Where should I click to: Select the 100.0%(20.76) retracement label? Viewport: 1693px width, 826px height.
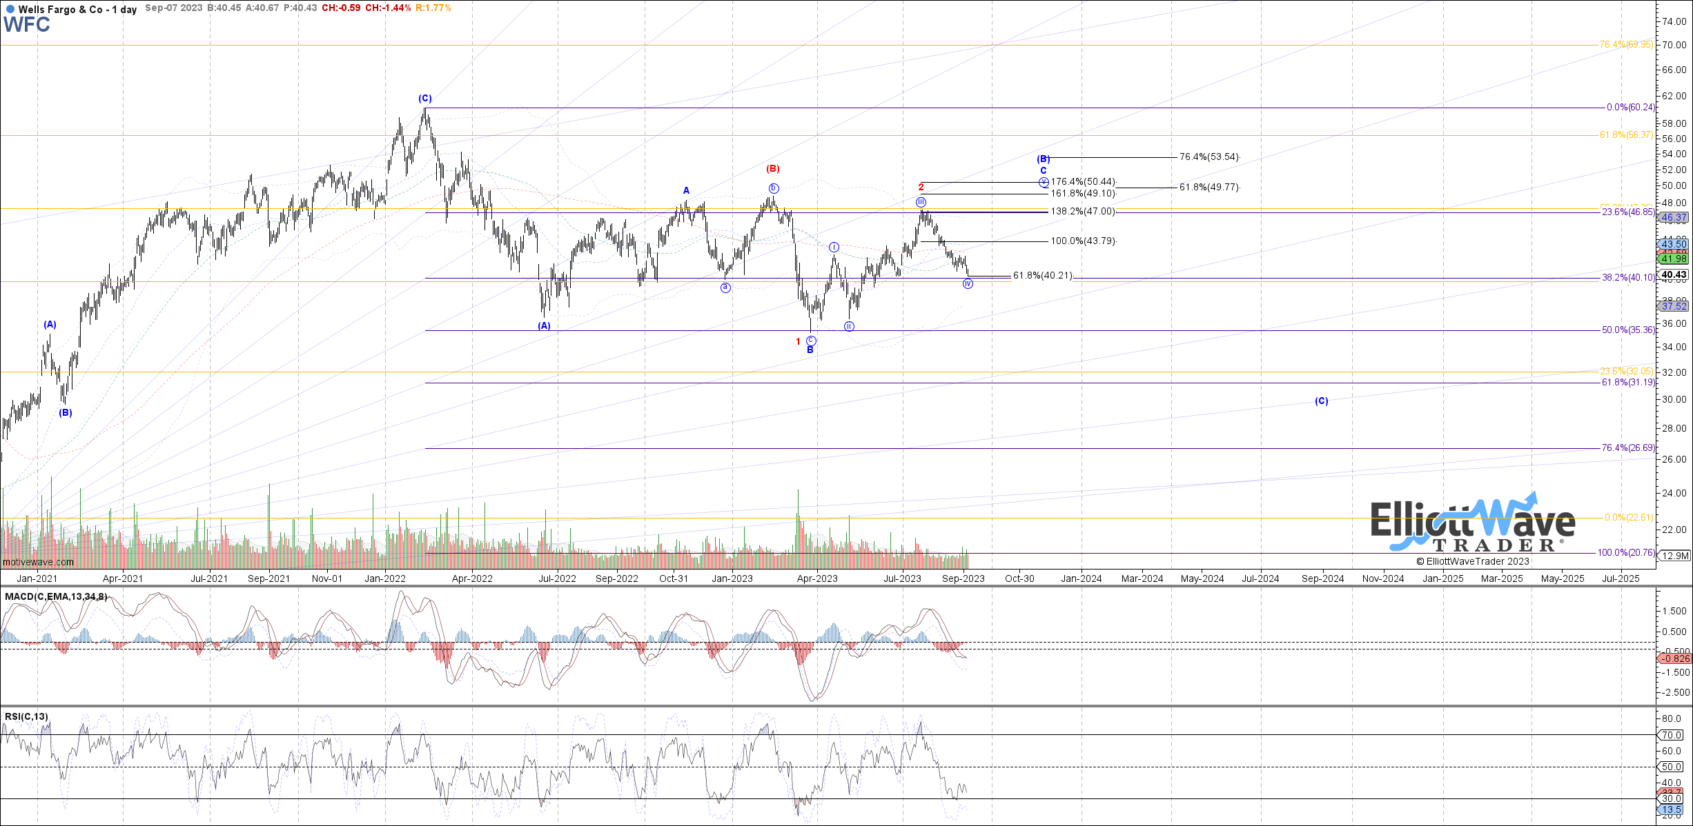1625,553
